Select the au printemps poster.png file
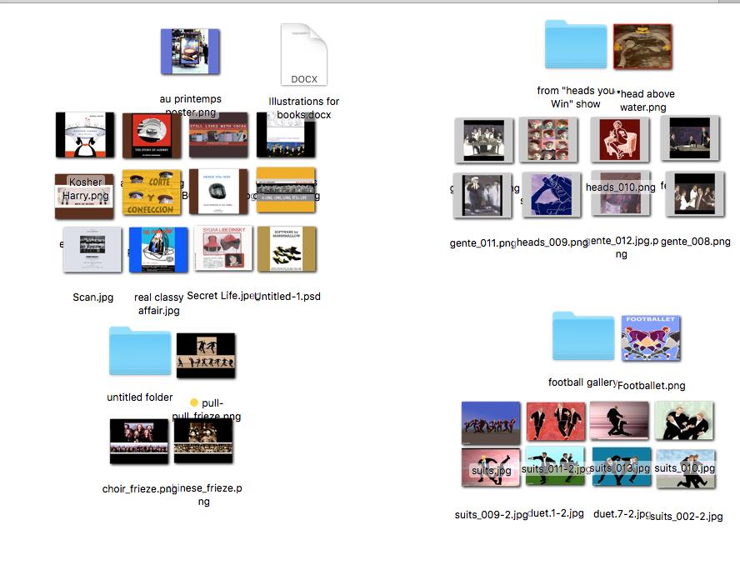This screenshot has height=570, width=740. pyautogui.click(x=190, y=52)
